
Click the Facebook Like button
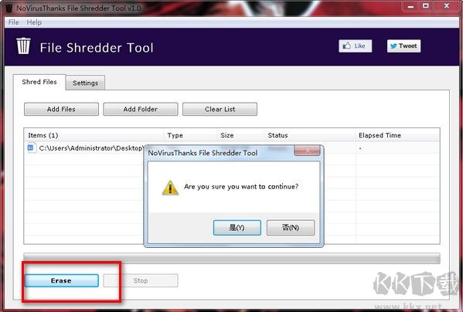tap(356, 46)
